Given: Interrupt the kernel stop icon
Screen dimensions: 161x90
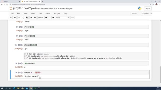Looking at the screenshot, I should (x=46, y=17).
